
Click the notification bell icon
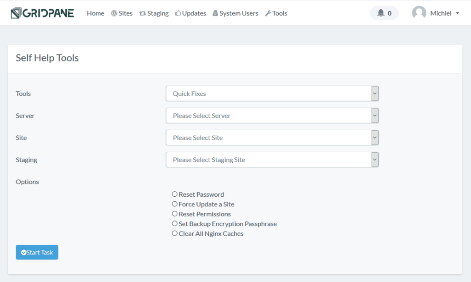(380, 13)
